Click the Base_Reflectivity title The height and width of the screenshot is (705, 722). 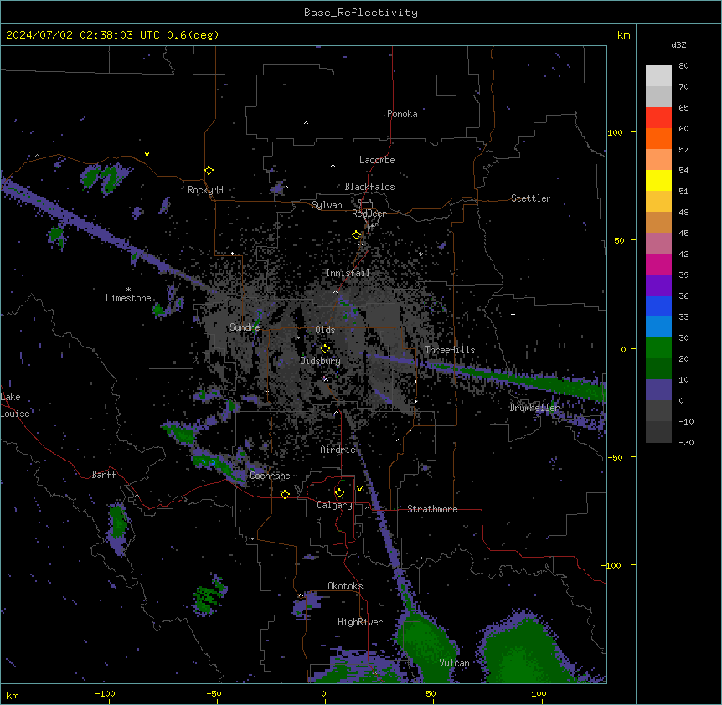361,13
